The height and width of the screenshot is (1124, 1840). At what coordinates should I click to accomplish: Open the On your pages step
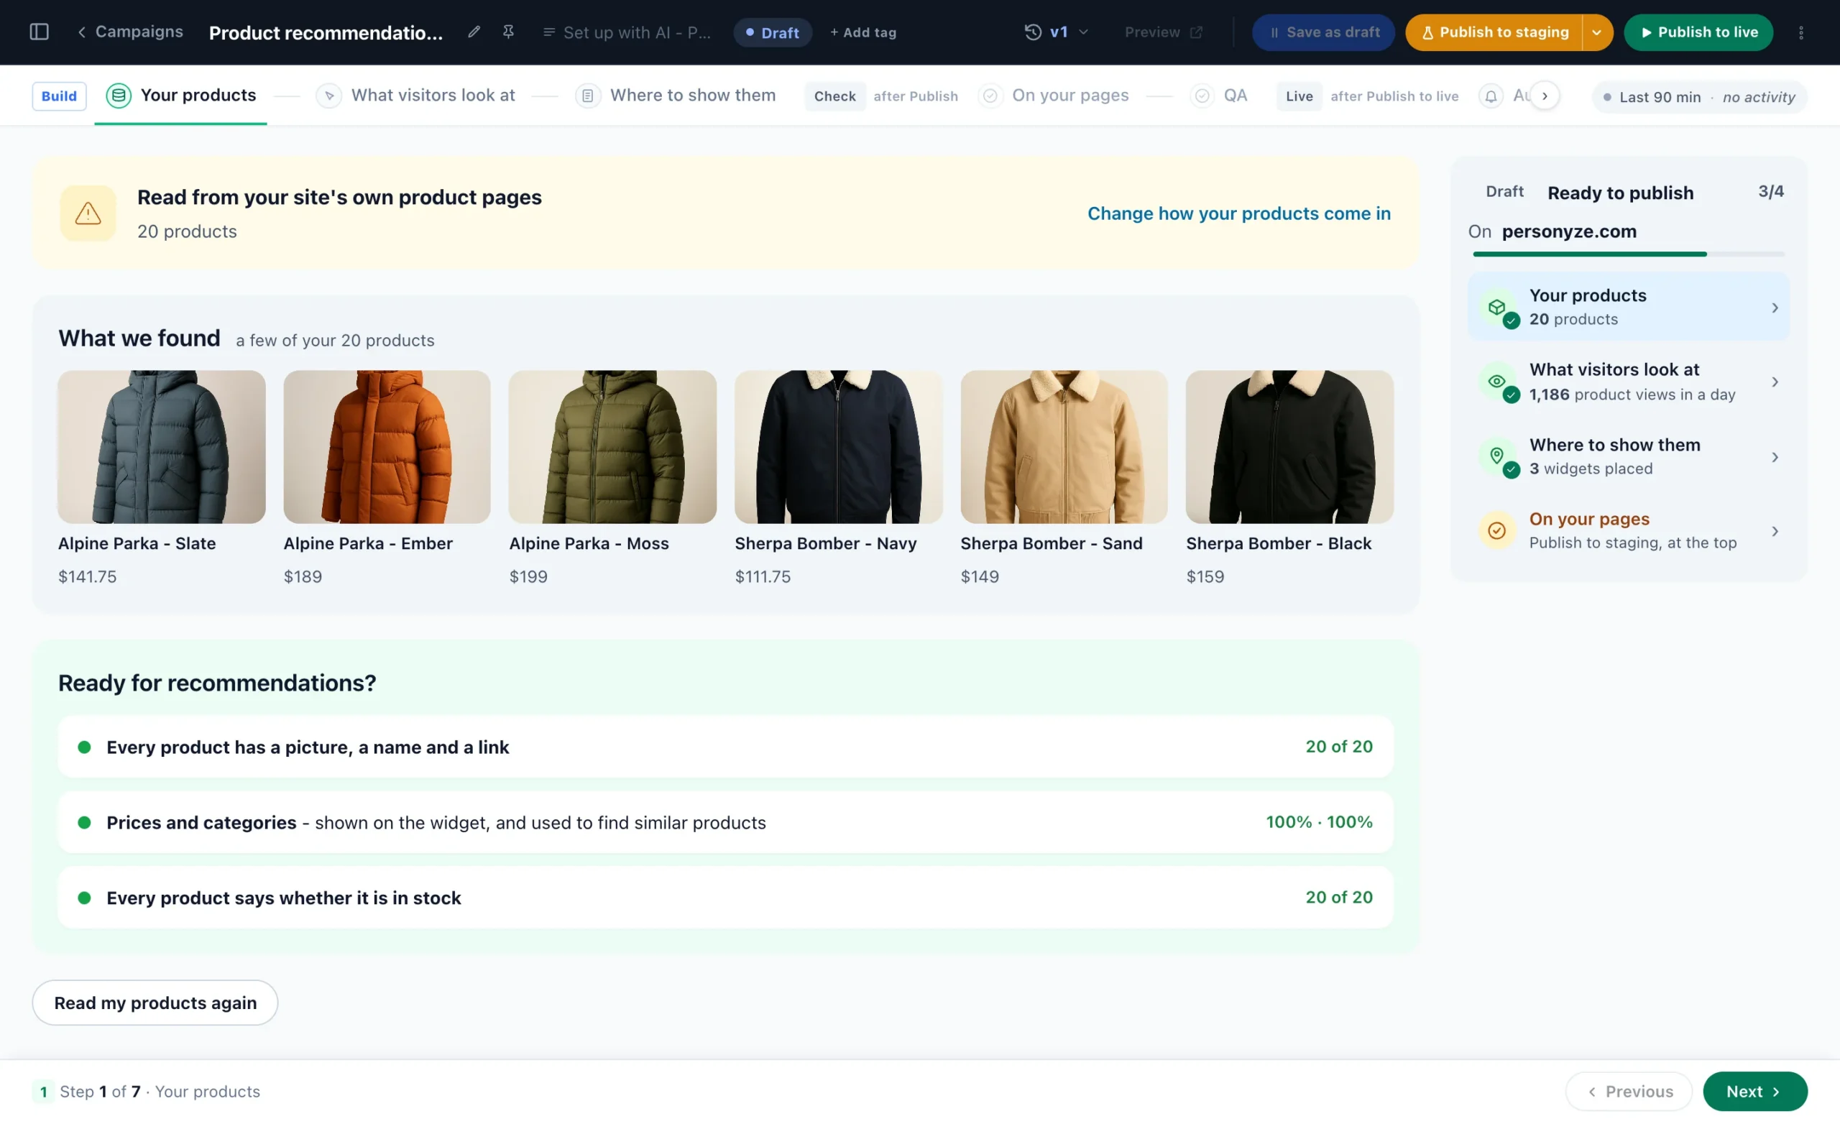tap(1054, 96)
